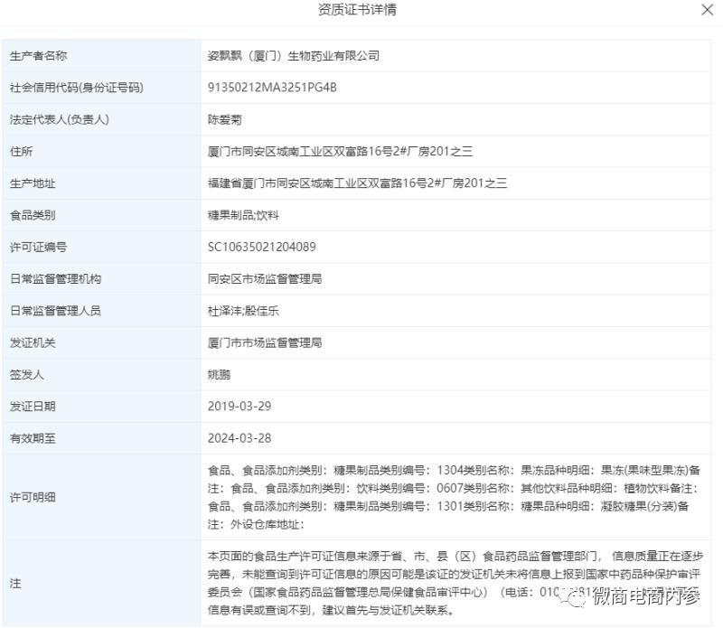Select legal representative name 陈爱菊

coord(224,119)
